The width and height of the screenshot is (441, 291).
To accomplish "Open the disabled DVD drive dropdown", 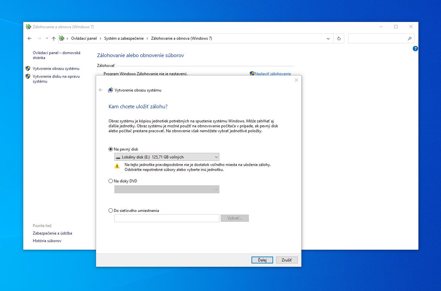I will coord(167,189).
